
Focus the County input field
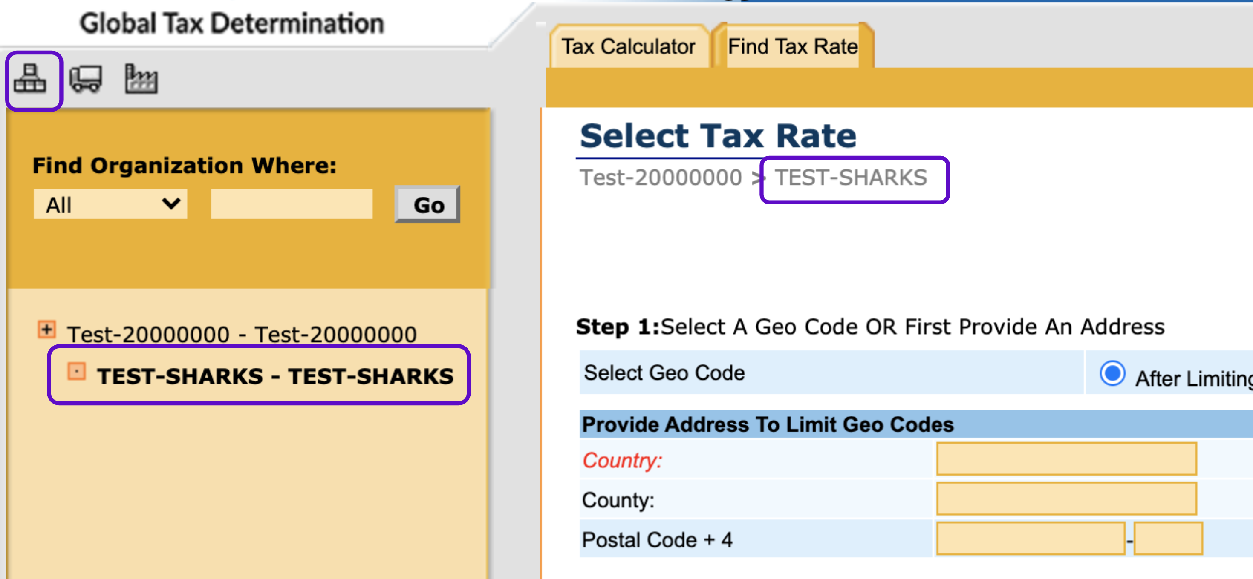coord(1066,499)
